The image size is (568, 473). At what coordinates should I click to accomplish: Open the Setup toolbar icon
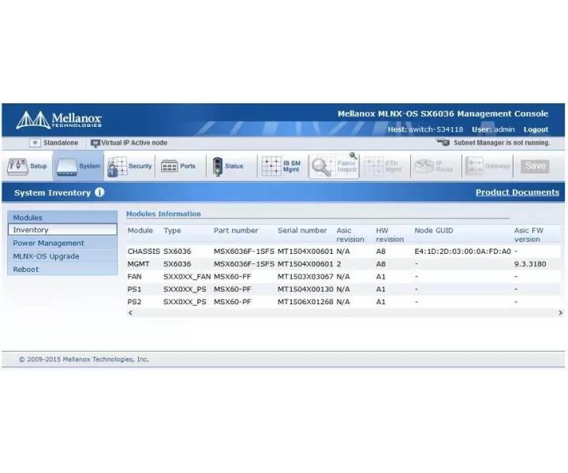pos(17,166)
